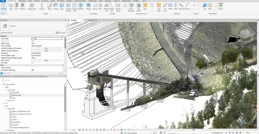This screenshot has width=259, height=134.
Task: Click Edit for Show Grids
Action: coord(47,60)
